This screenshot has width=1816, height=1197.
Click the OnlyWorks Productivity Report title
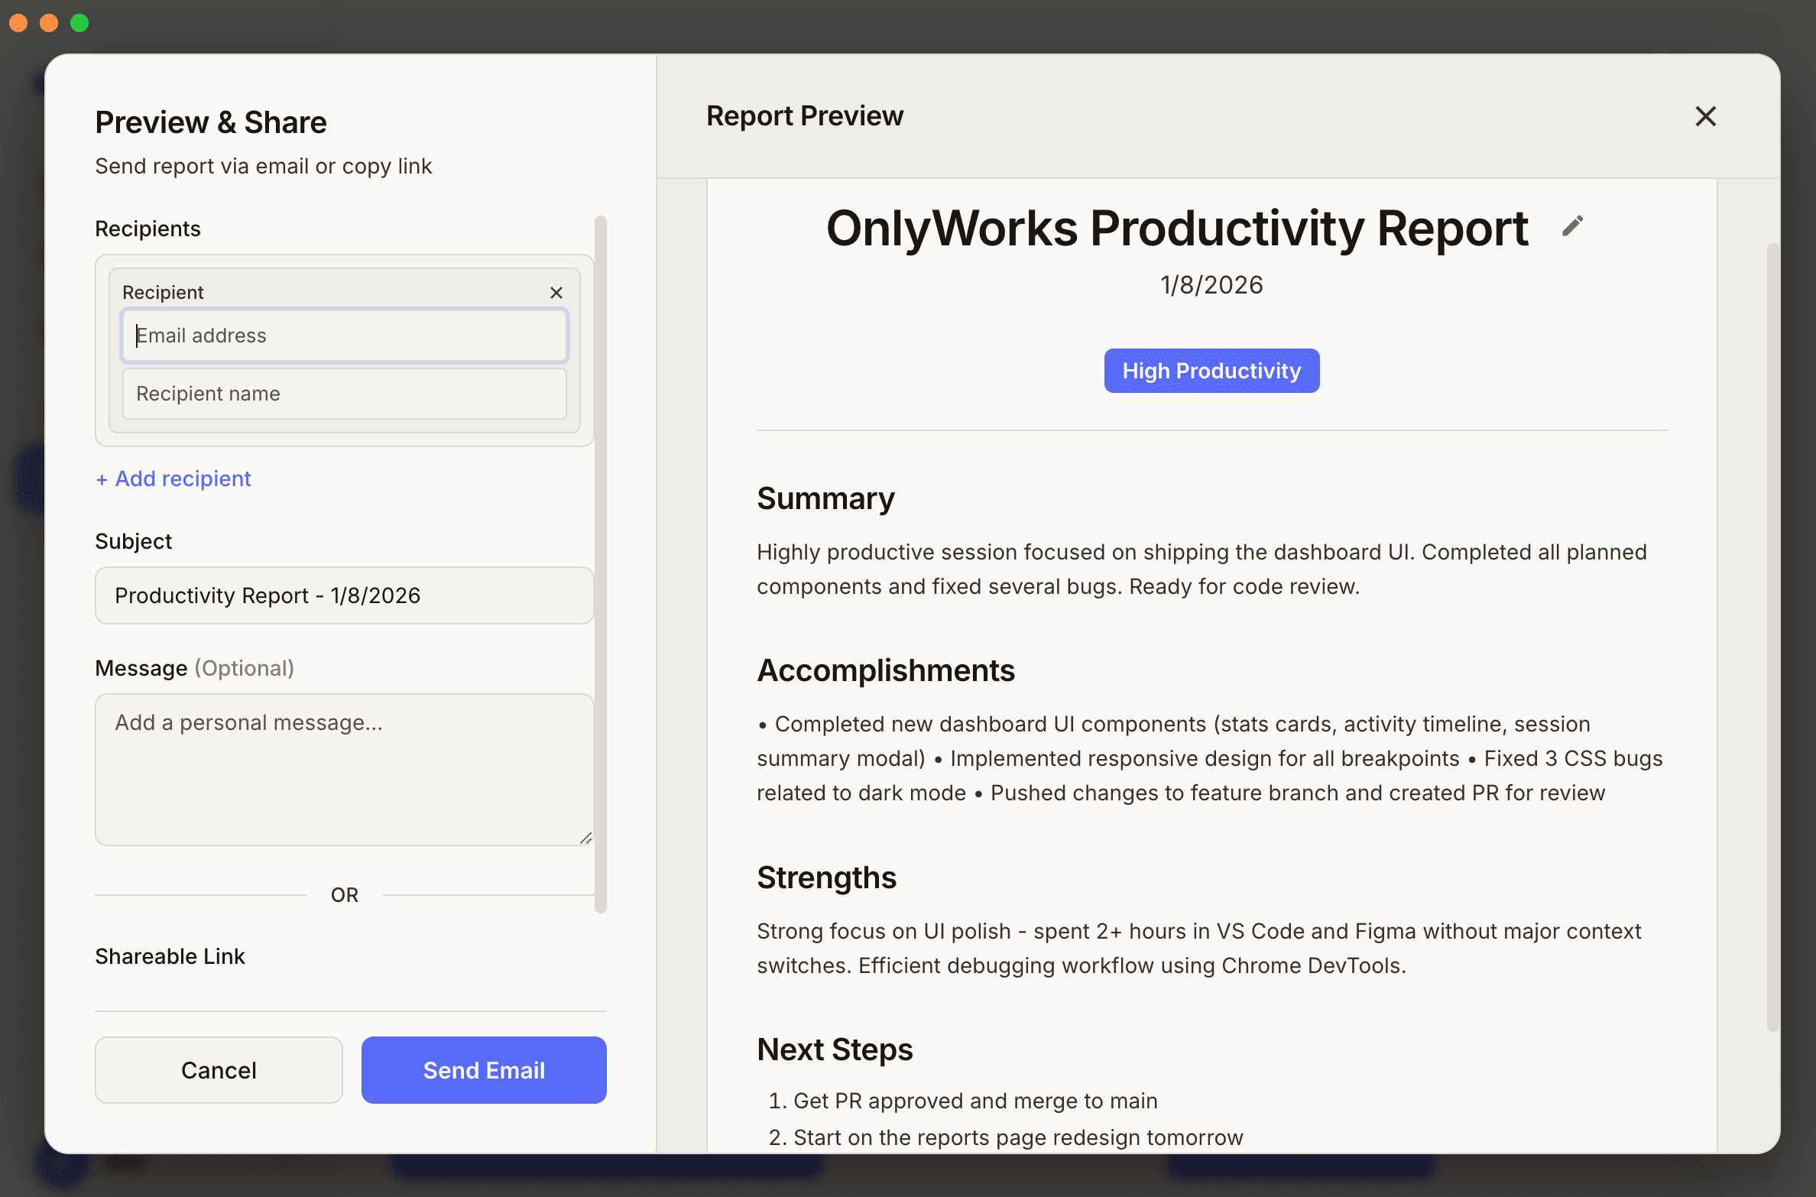pyautogui.click(x=1177, y=228)
